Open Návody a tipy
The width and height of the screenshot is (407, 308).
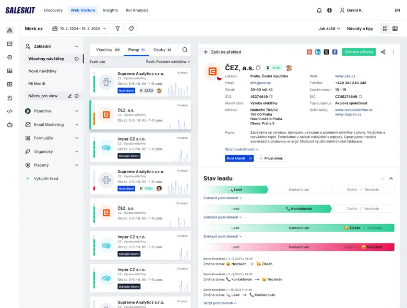tap(360, 29)
